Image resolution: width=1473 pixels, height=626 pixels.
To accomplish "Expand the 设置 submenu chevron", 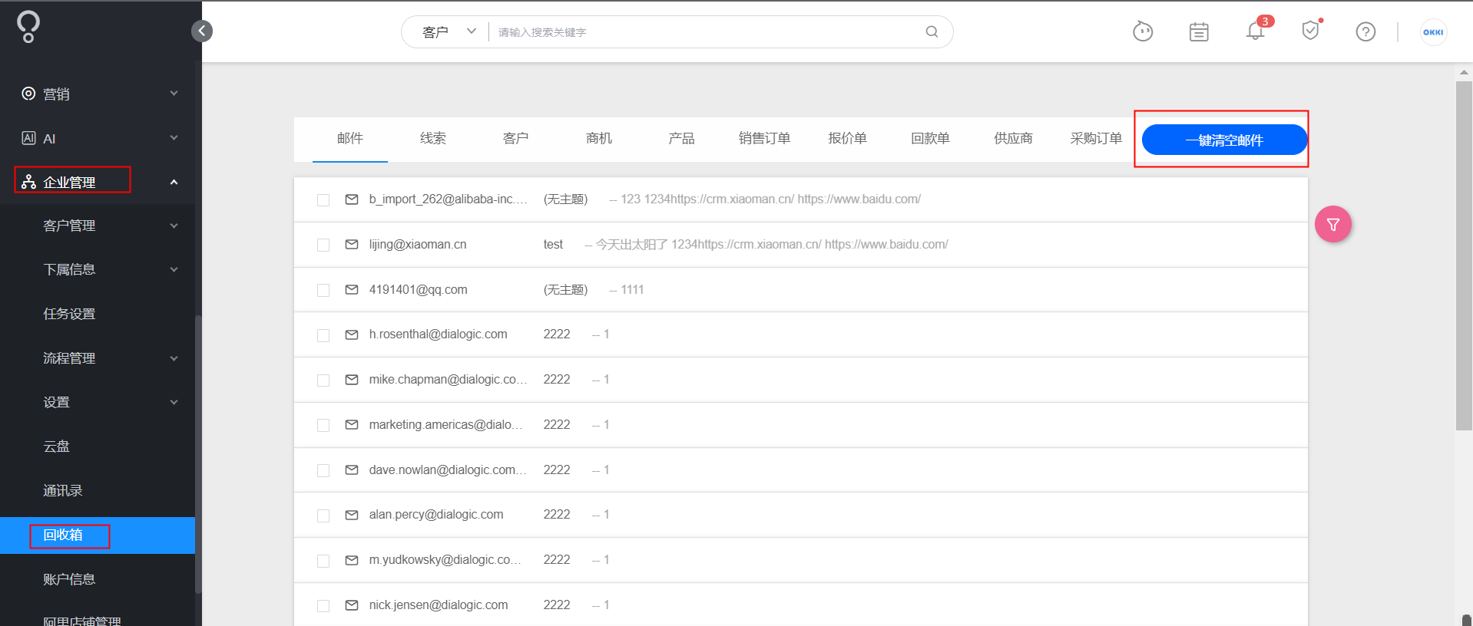I will click(174, 402).
